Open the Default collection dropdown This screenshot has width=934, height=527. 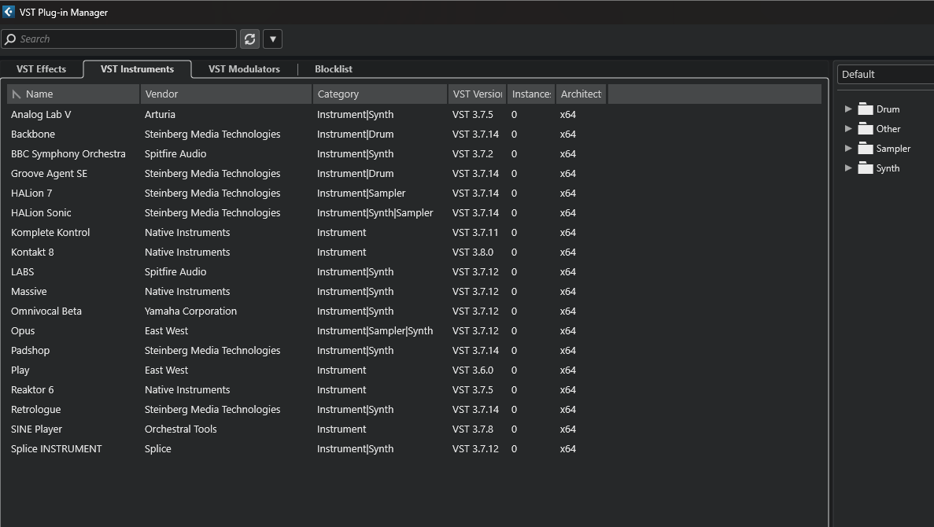click(886, 75)
